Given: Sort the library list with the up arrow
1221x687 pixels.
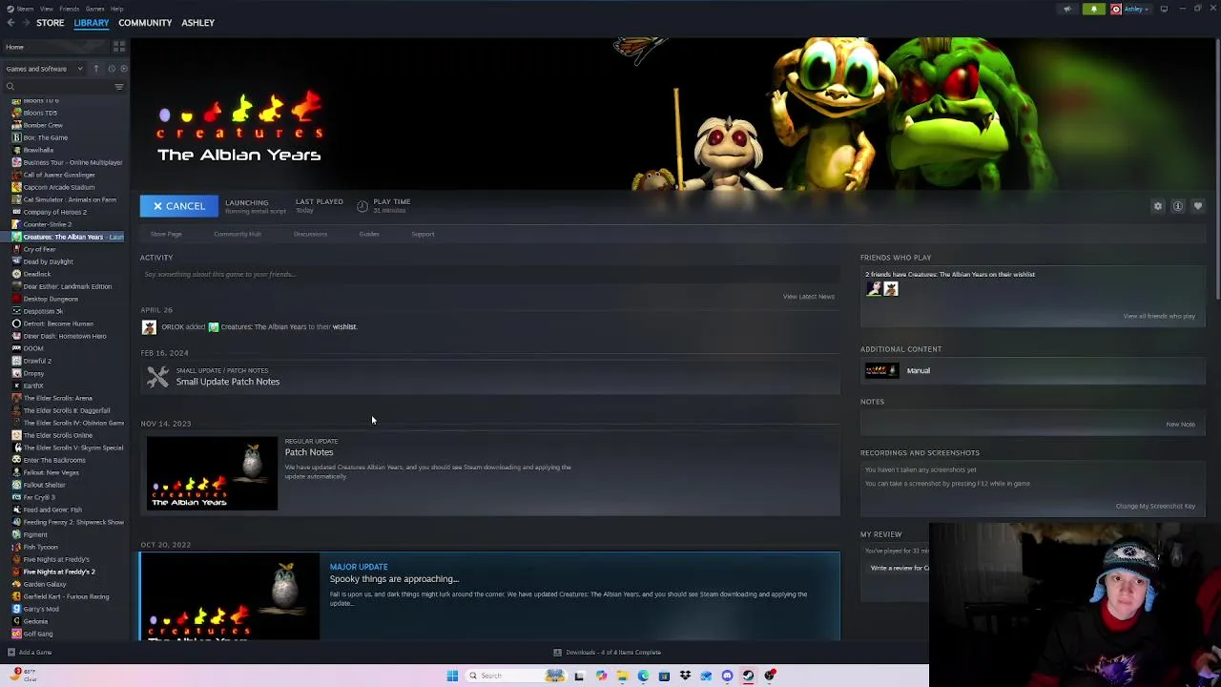Looking at the screenshot, I should tap(95, 69).
